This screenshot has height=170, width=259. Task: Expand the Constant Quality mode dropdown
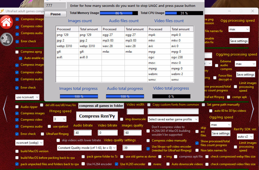coord(87,148)
